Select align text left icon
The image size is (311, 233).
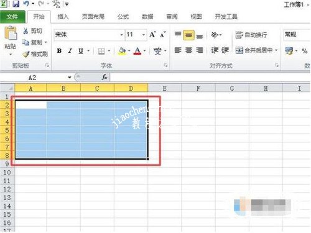coord(178,50)
